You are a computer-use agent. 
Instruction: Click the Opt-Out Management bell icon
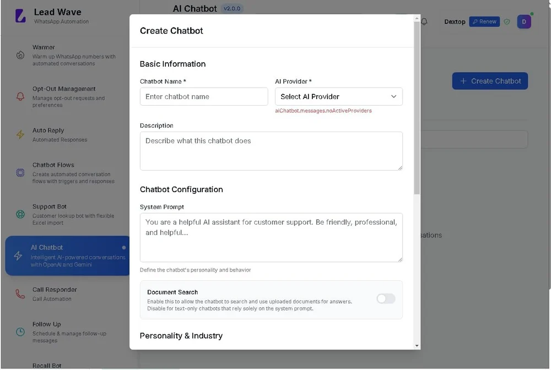click(20, 96)
